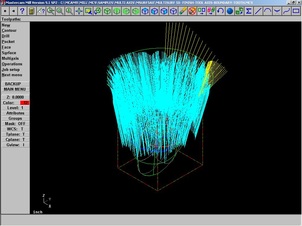Screen dimensions: 302x226
Task: Click the red Color 12 swatch
Action: (25, 103)
